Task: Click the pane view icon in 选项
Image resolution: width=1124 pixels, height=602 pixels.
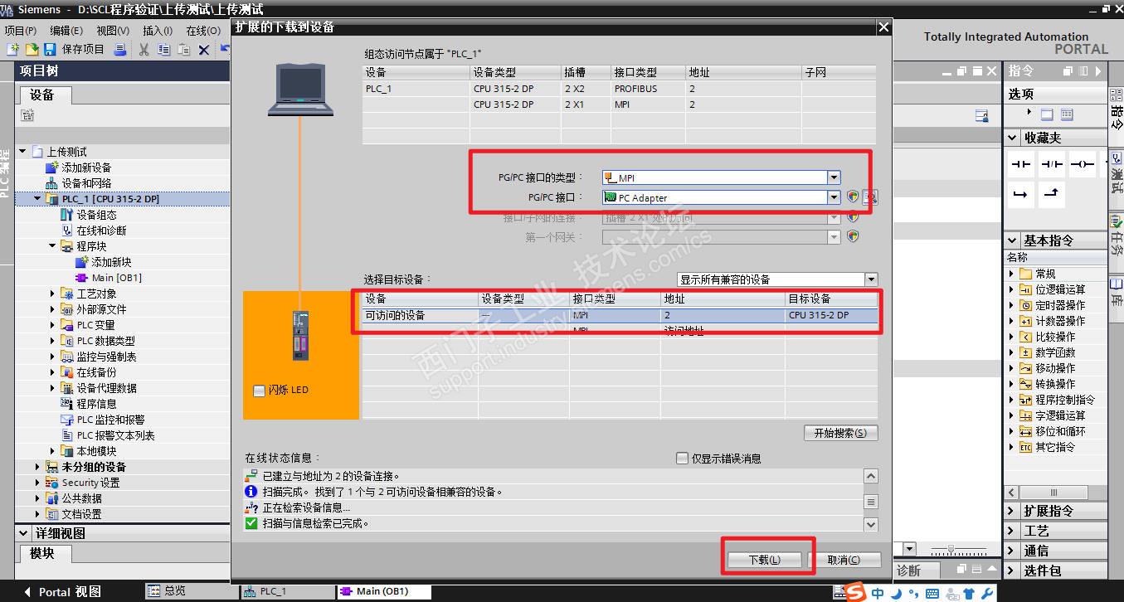Action: tap(1047, 114)
